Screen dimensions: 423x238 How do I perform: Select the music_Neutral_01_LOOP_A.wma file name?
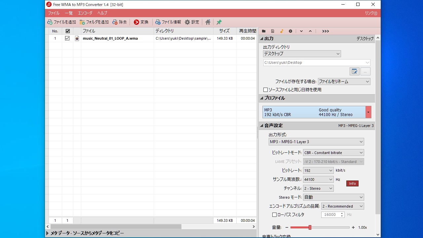coord(110,38)
